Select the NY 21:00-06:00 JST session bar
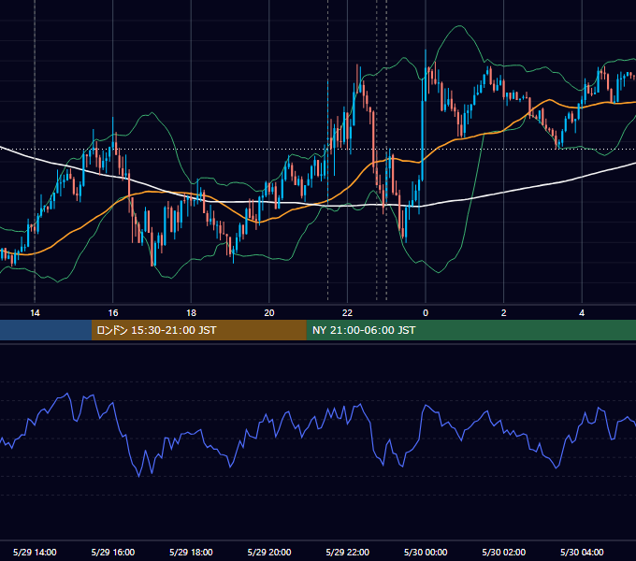The width and height of the screenshot is (636, 561). (x=470, y=330)
